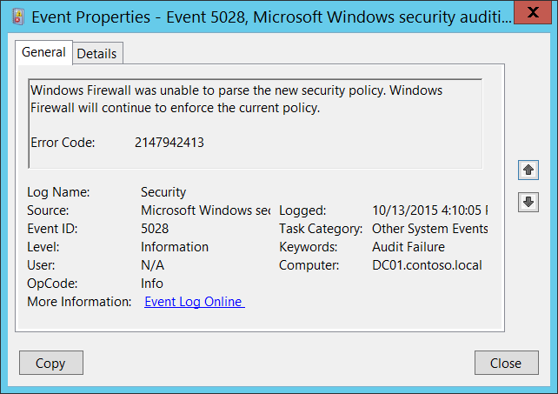Open the Event Log Online link
The height and width of the screenshot is (394, 558).
point(194,302)
